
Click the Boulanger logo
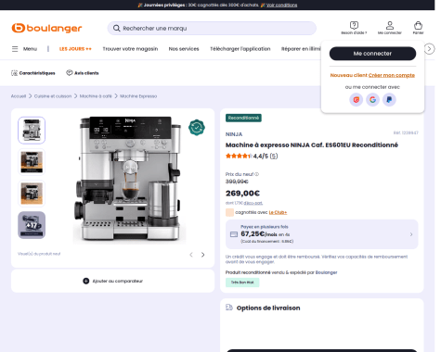click(46, 28)
